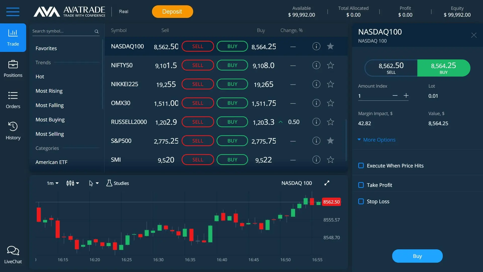Click the AvaTrade logo
This screenshot has height=272, width=483.
pyautogui.click(x=69, y=12)
